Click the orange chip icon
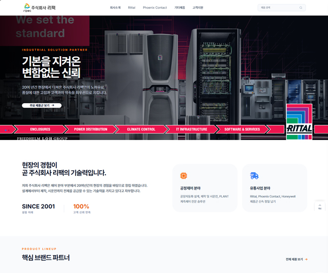 [x=184, y=176]
